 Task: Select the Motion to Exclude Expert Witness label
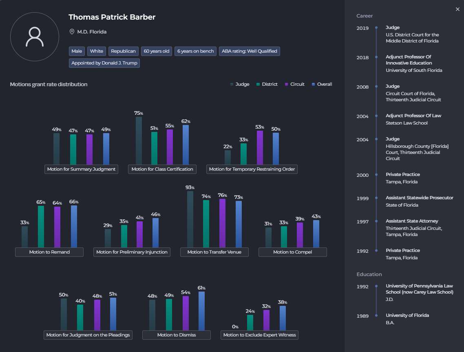[x=260, y=335]
